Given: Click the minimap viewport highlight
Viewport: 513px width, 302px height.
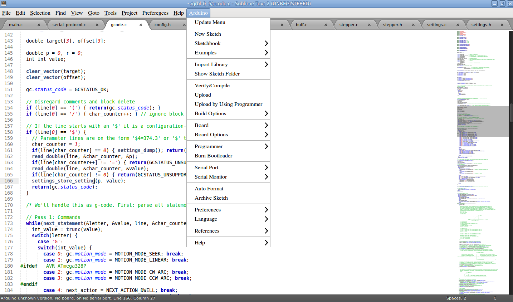Looking at the screenshot, I should pos(482,121).
